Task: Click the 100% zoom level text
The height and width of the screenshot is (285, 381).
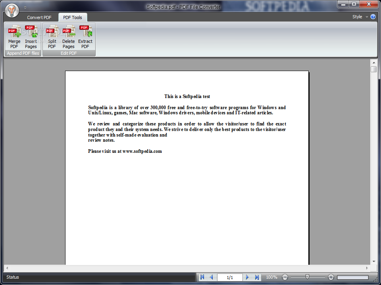Action: (x=271, y=277)
